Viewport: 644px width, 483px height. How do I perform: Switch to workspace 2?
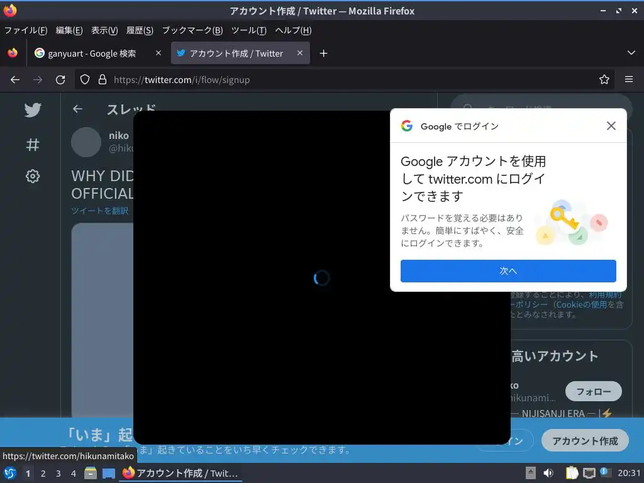click(x=43, y=474)
